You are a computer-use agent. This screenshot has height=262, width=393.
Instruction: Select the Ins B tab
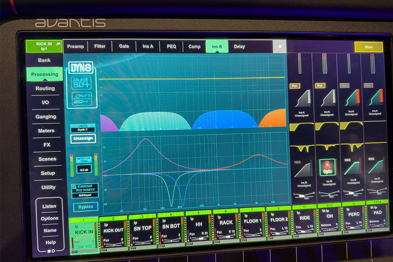tap(217, 46)
